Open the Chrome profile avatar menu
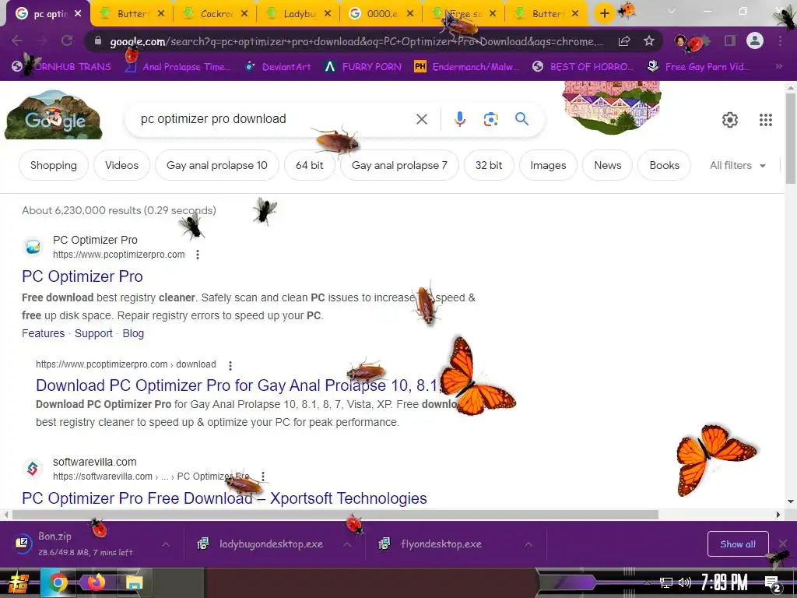 (755, 40)
